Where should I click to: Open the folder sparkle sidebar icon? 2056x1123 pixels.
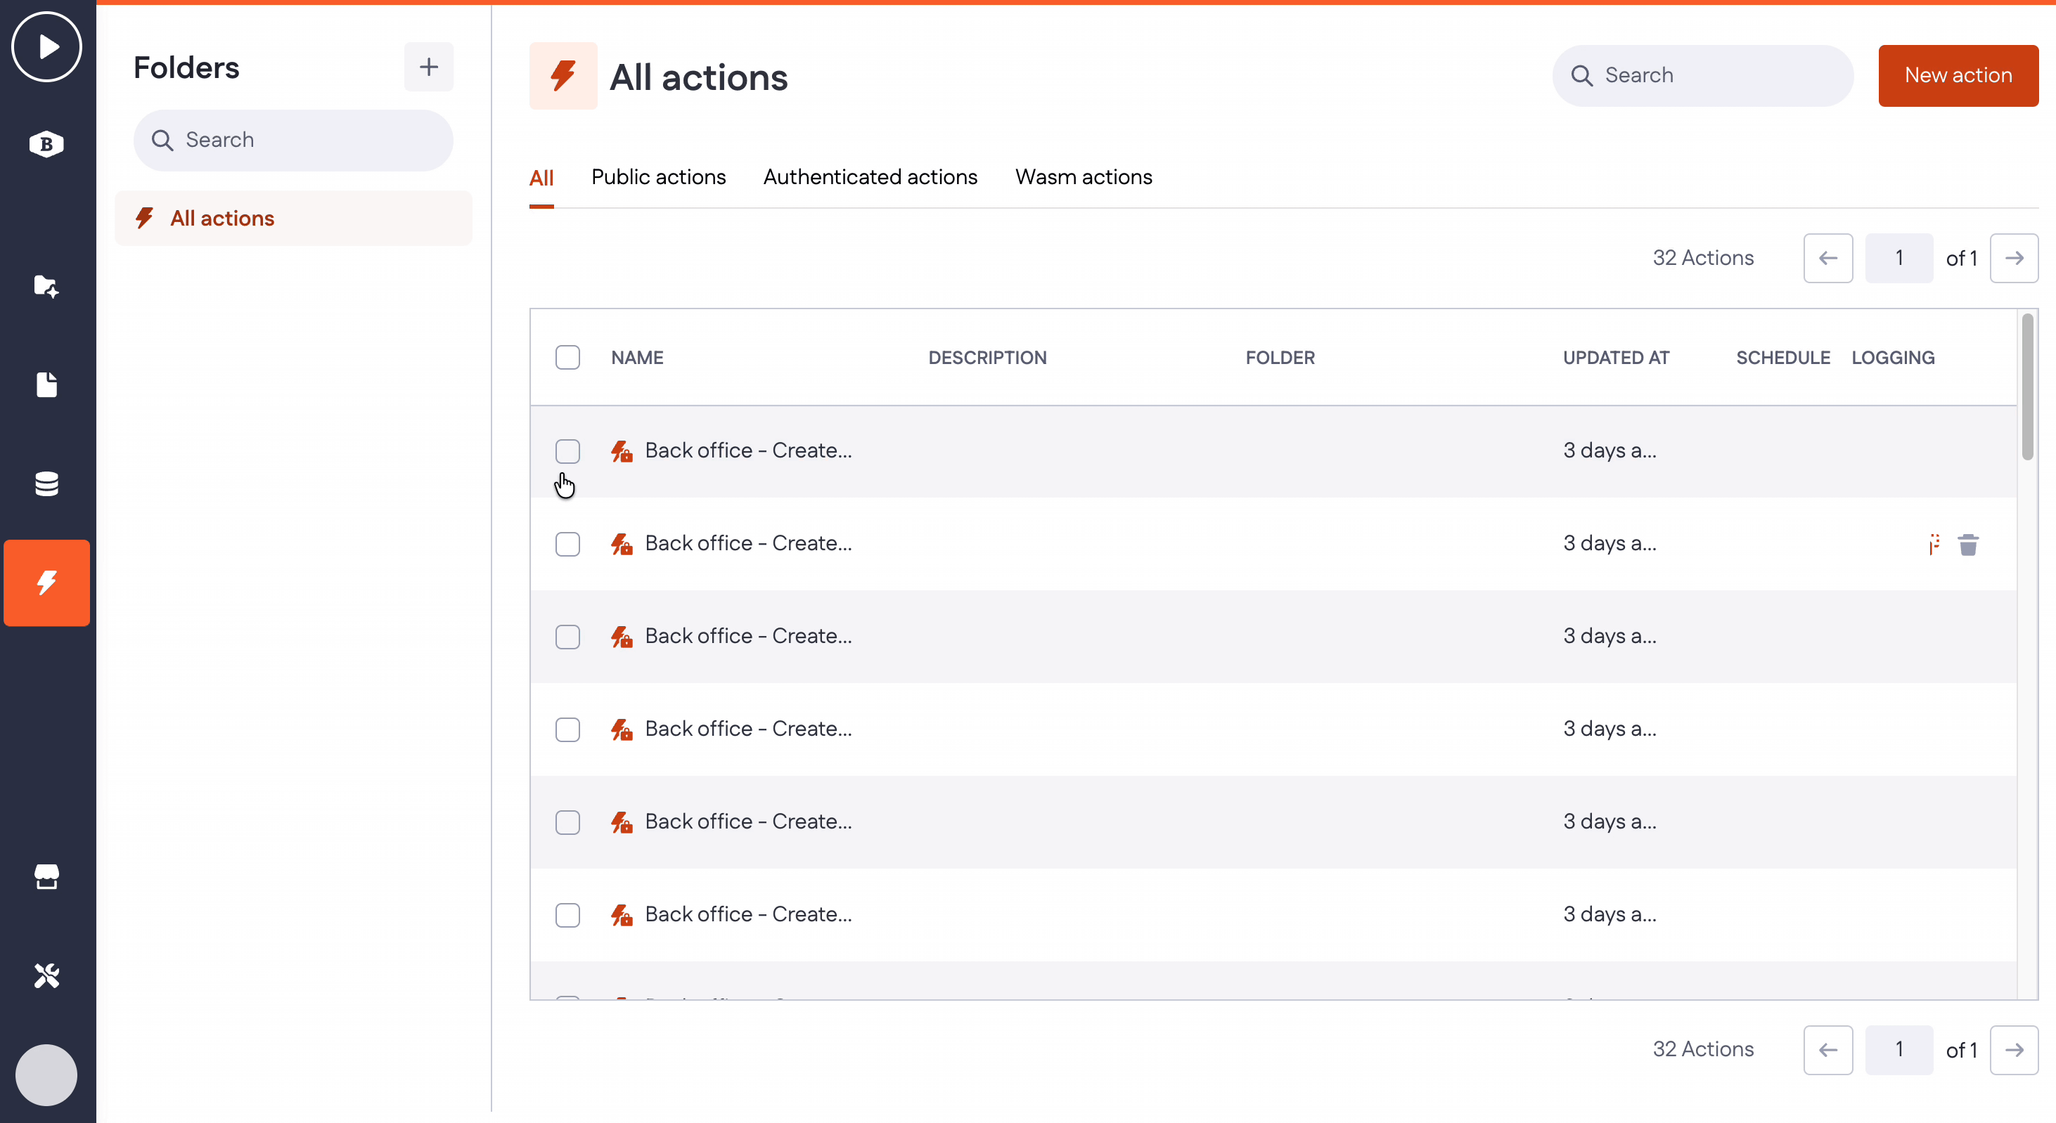coord(46,286)
